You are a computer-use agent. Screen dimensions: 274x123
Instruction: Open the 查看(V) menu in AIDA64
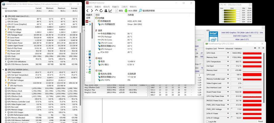click(98, 7)
